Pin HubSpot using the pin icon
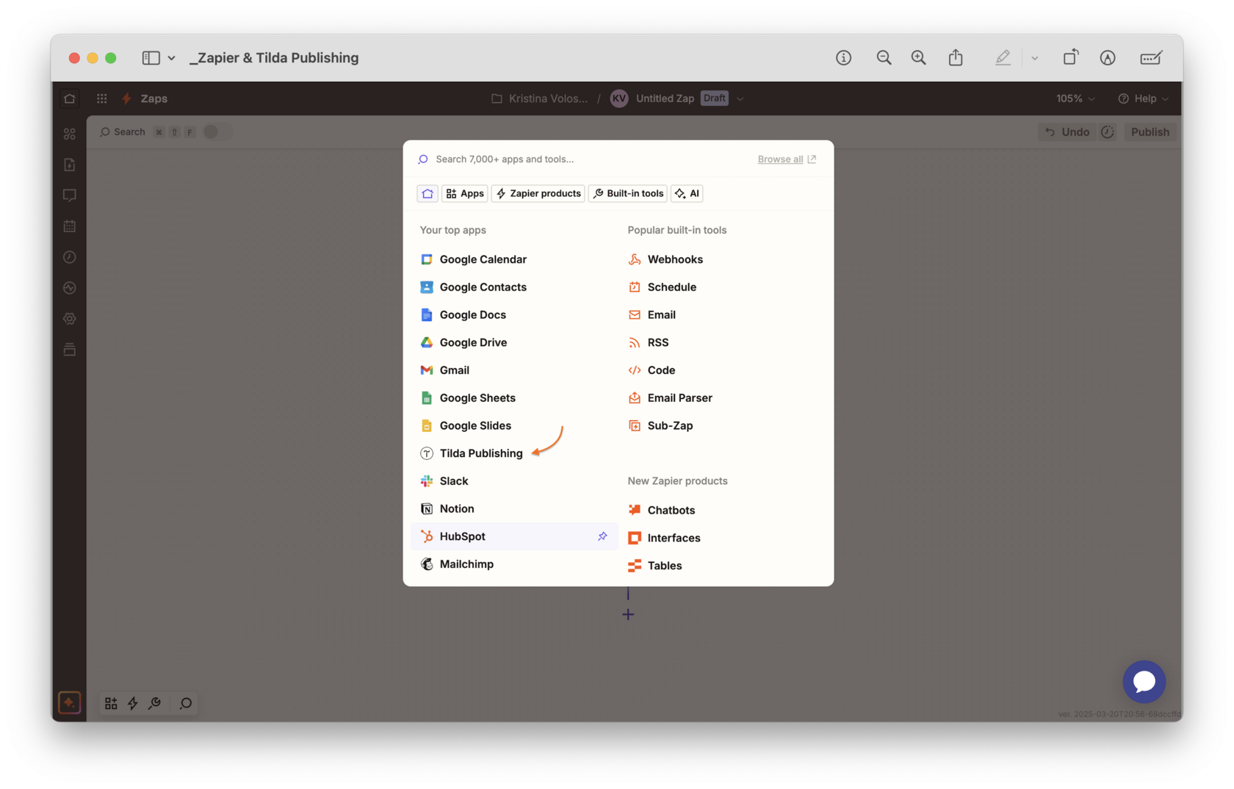1234x789 pixels. click(602, 536)
